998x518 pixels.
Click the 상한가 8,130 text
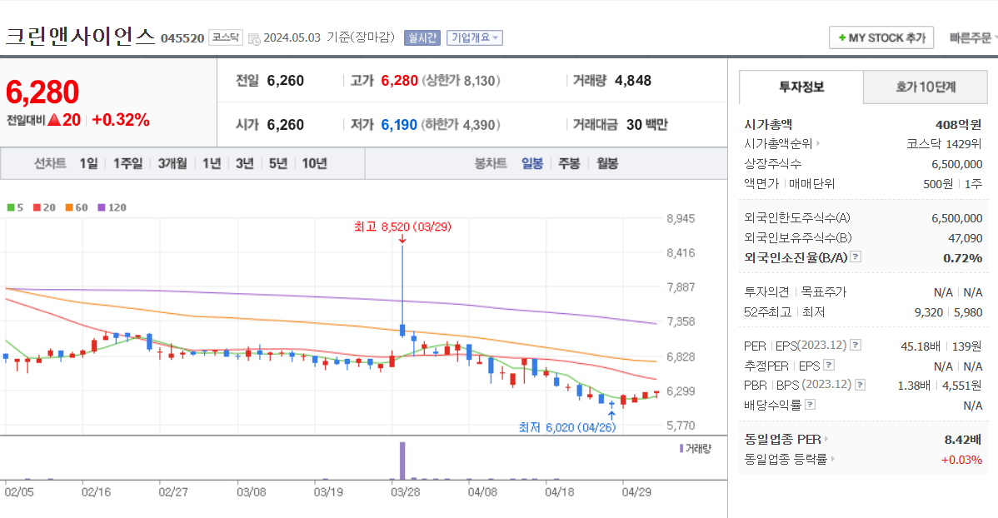pos(461,81)
